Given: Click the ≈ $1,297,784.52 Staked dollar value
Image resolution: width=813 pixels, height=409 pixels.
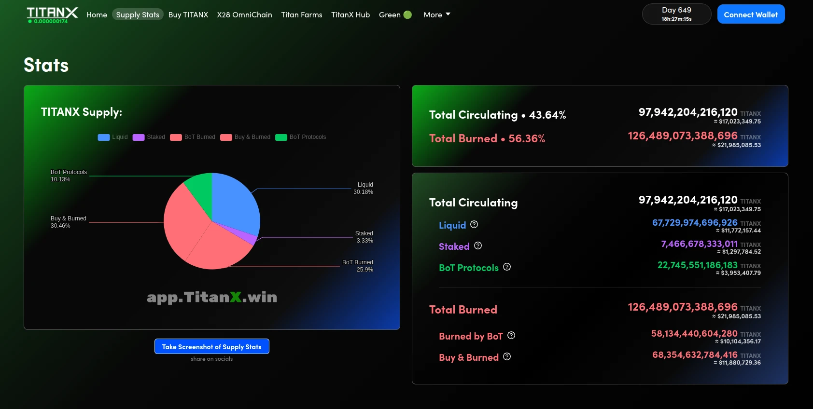Looking at the screenshot, I should tap(739, 252).
